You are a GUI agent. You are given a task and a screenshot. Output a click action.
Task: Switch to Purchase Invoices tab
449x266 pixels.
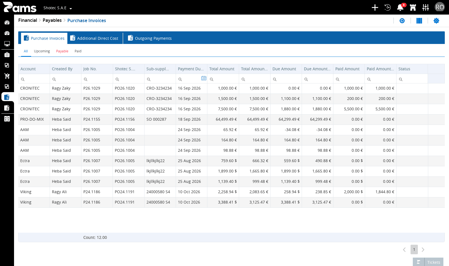44,38
